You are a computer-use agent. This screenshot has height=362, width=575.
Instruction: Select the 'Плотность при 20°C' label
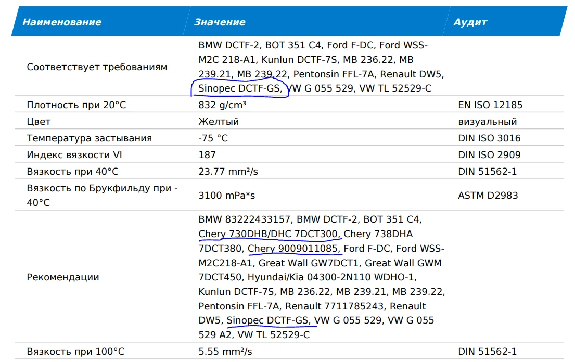76,105
